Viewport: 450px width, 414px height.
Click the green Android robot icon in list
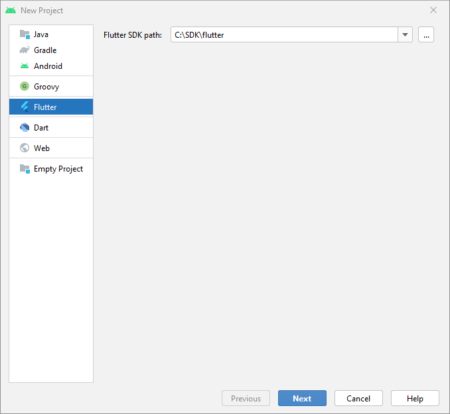pyautogui.click(x=25, y=66)
